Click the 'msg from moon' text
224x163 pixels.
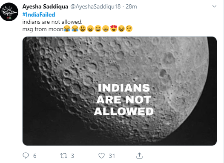tap(43, 29)
